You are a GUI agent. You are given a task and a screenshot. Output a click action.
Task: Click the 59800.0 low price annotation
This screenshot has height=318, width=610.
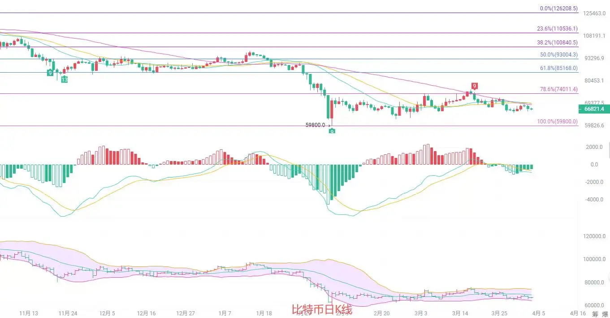pyautogui.click(x=315, y=125)
